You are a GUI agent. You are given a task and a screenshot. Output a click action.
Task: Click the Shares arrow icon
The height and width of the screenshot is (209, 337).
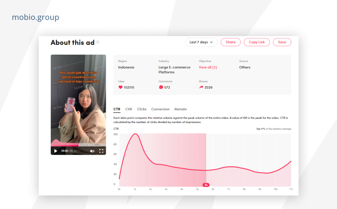click(201, 87)
